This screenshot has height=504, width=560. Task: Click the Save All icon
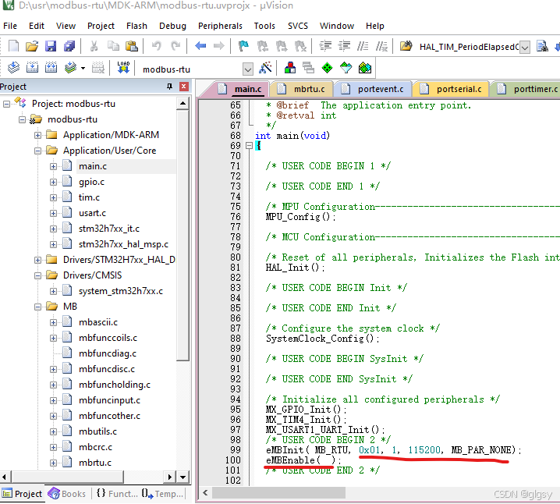click(69, 46)
